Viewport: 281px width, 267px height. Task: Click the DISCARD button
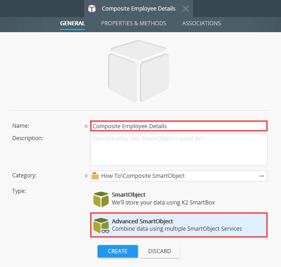pyautogui.click(x=160, y=251)
